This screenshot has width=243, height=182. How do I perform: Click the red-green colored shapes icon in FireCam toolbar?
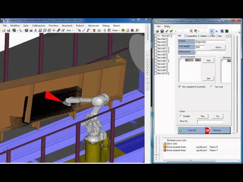coord(196,31)
